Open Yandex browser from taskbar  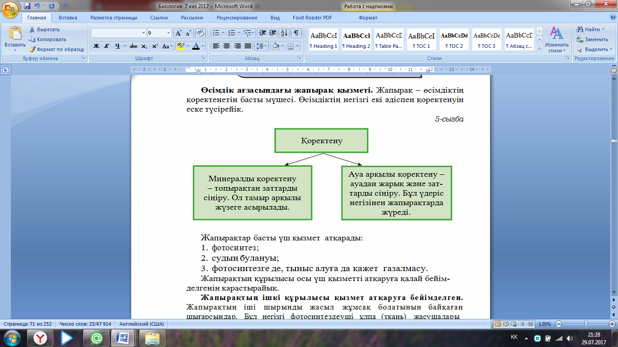41,338
